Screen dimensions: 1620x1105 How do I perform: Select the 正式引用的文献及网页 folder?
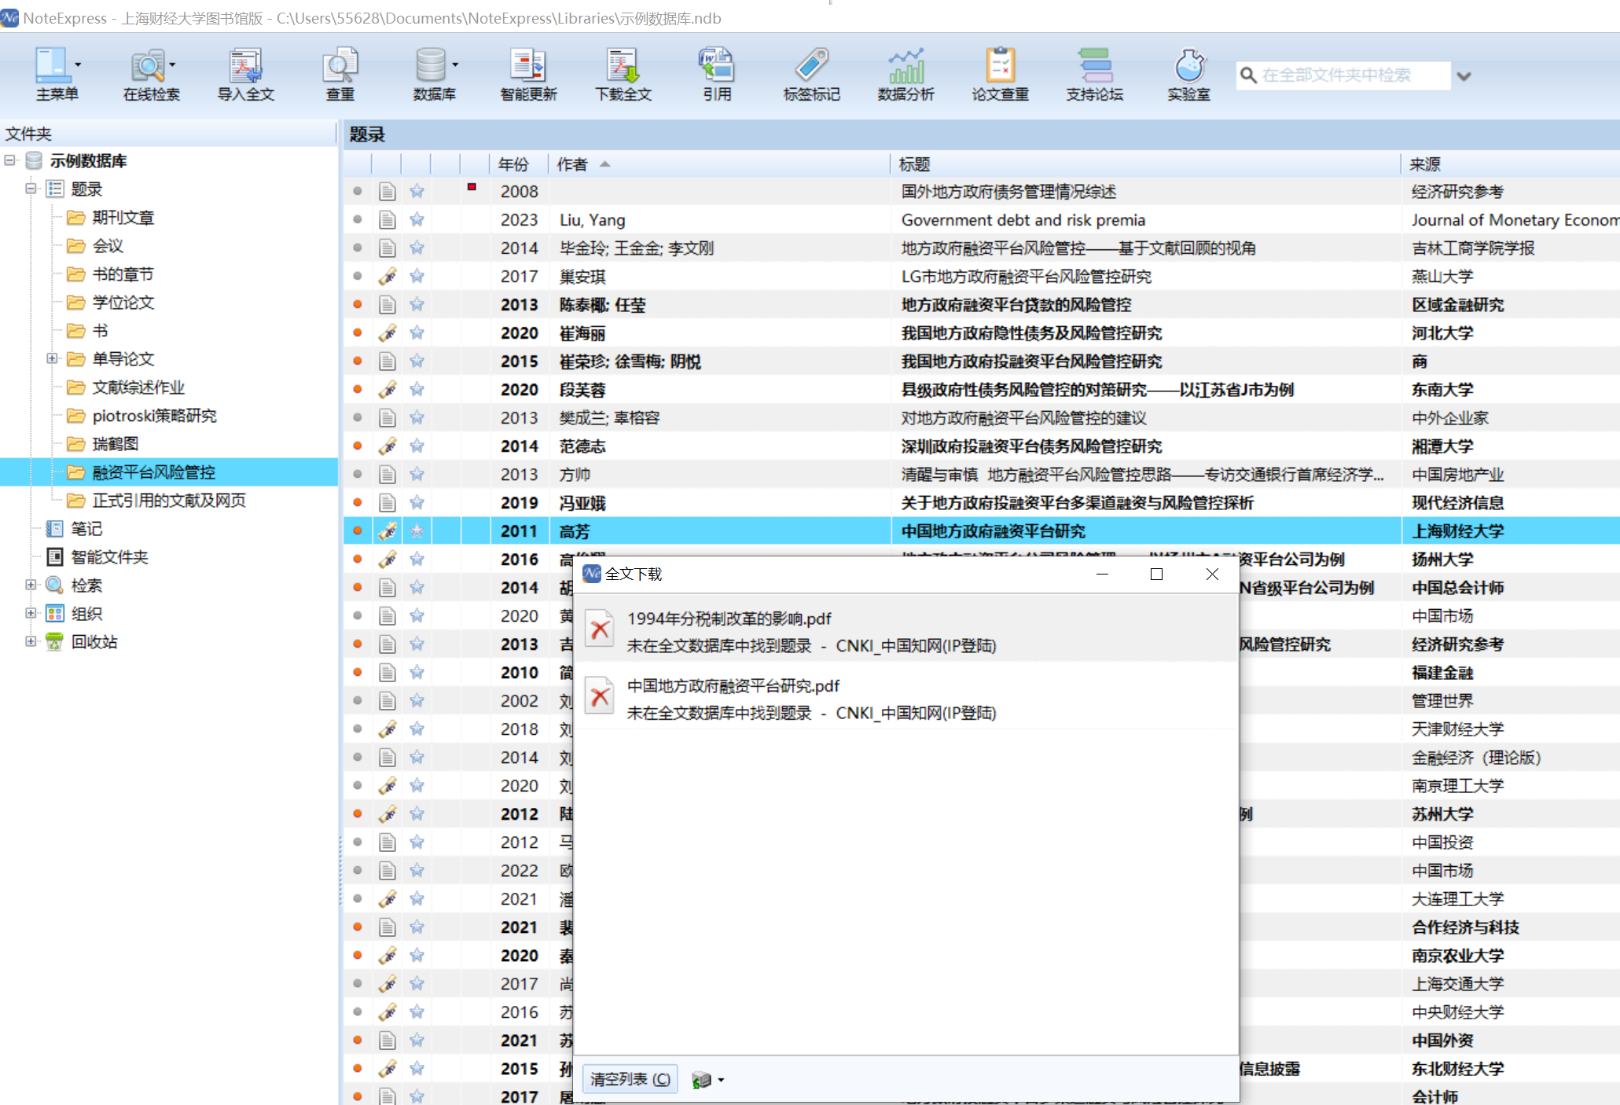pyautogui.click(x=169, y=501)
